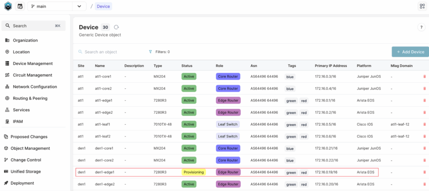Open Services menu in sidebar
The width and height of the screenshot is (429, 191).
(21, 110)
